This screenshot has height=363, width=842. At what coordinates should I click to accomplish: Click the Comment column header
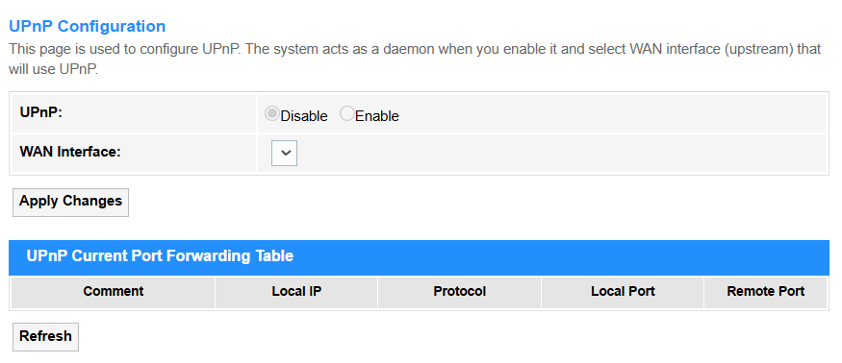coord(114,292)
